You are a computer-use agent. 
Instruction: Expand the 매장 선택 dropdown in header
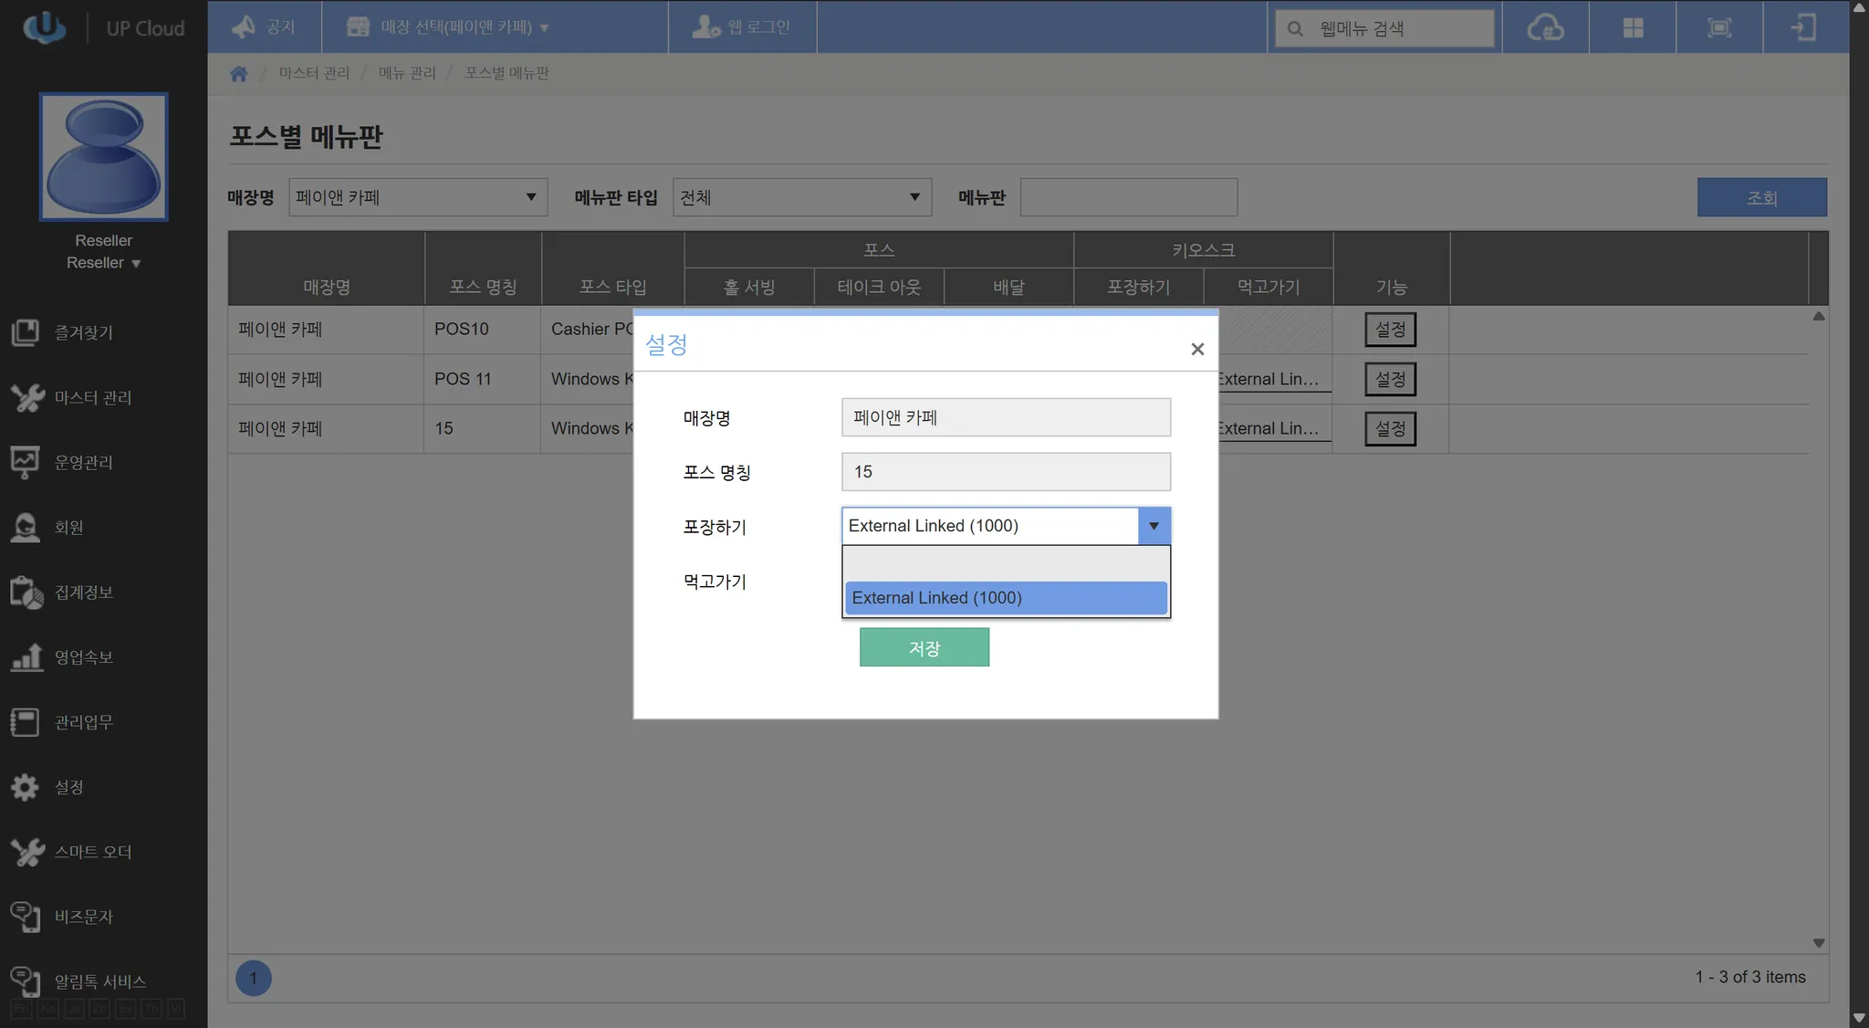coord(449,27)
